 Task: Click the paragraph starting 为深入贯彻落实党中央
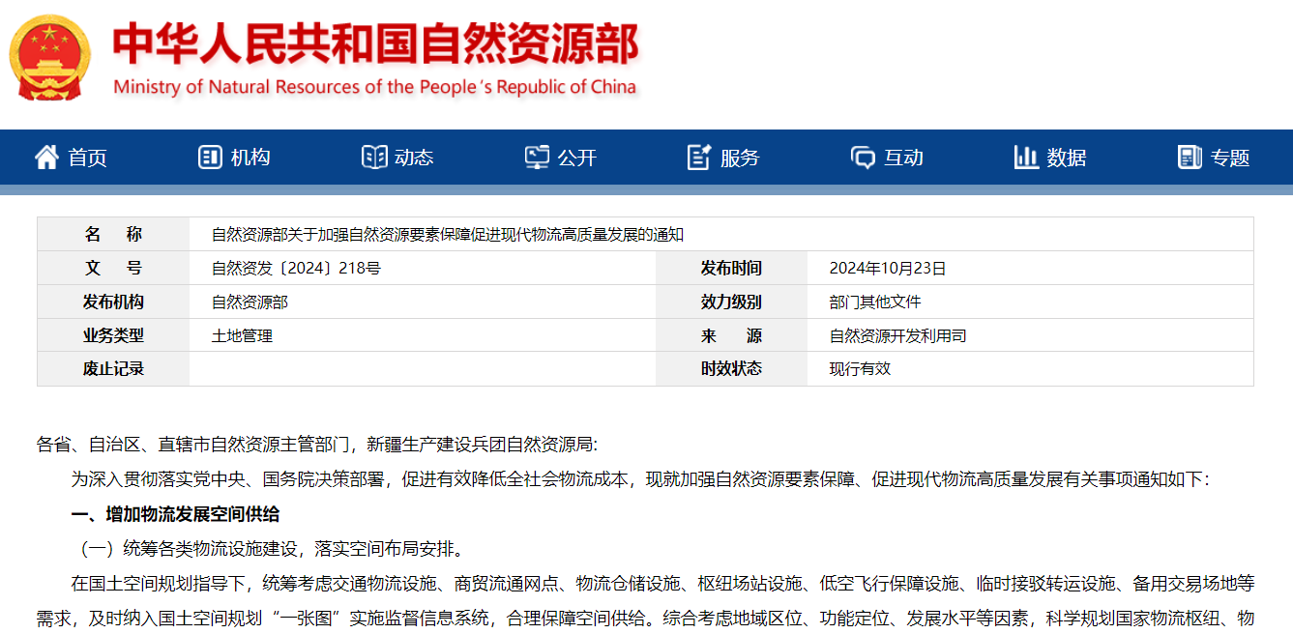pyautogui.click(x=639, y=479)
